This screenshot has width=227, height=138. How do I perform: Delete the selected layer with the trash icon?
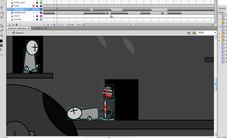pos(16,25)
